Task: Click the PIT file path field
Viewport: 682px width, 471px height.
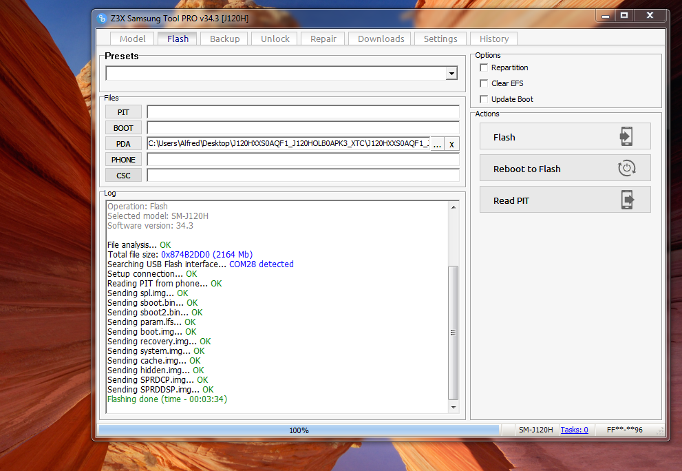Action: tap(303, 112)
